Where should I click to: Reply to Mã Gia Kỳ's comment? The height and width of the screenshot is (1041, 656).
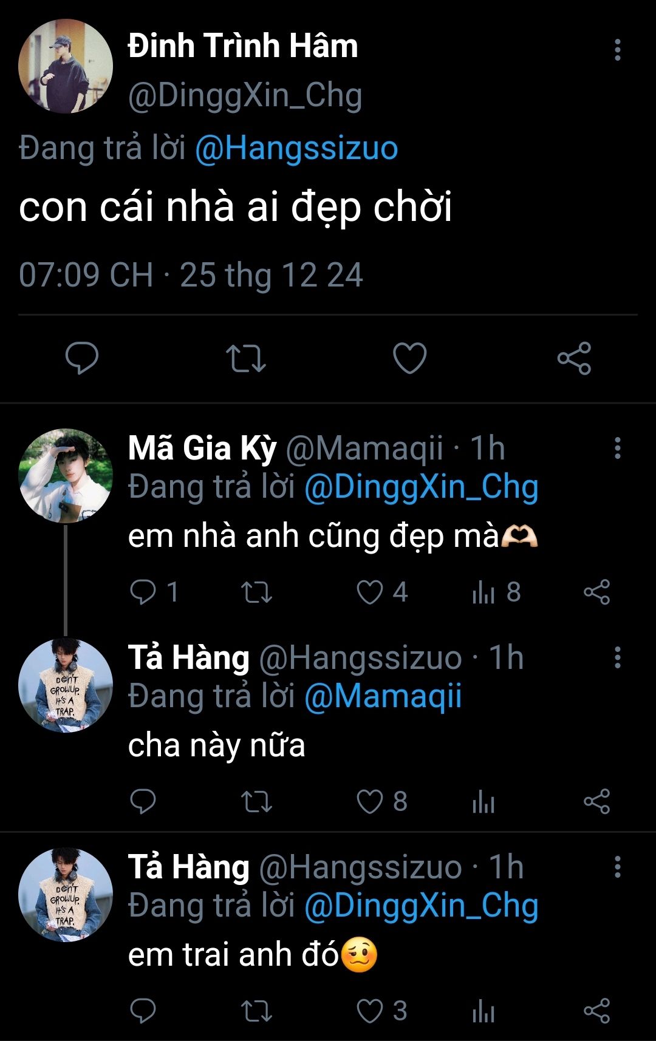click(143, 592)
